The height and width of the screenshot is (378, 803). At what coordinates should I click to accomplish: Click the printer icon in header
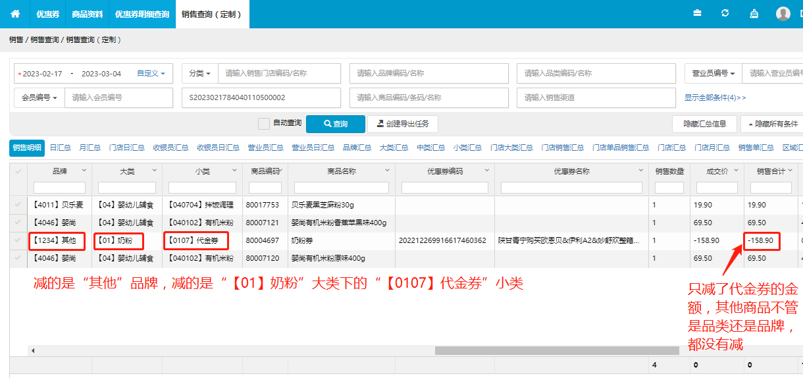click(x=754, y=13)
